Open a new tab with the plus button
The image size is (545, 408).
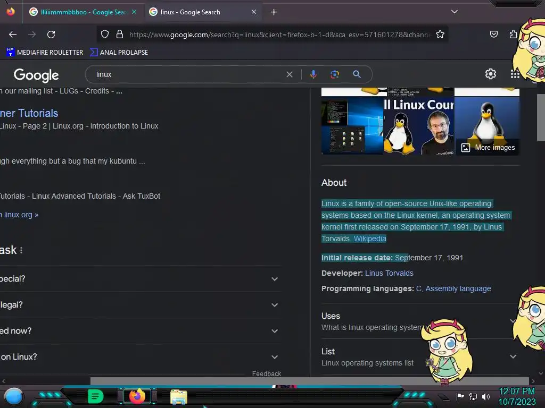click(x=274, y=12)
